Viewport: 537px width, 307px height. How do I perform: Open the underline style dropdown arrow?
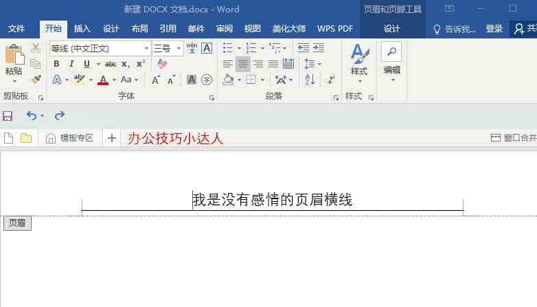click(98, 64)
